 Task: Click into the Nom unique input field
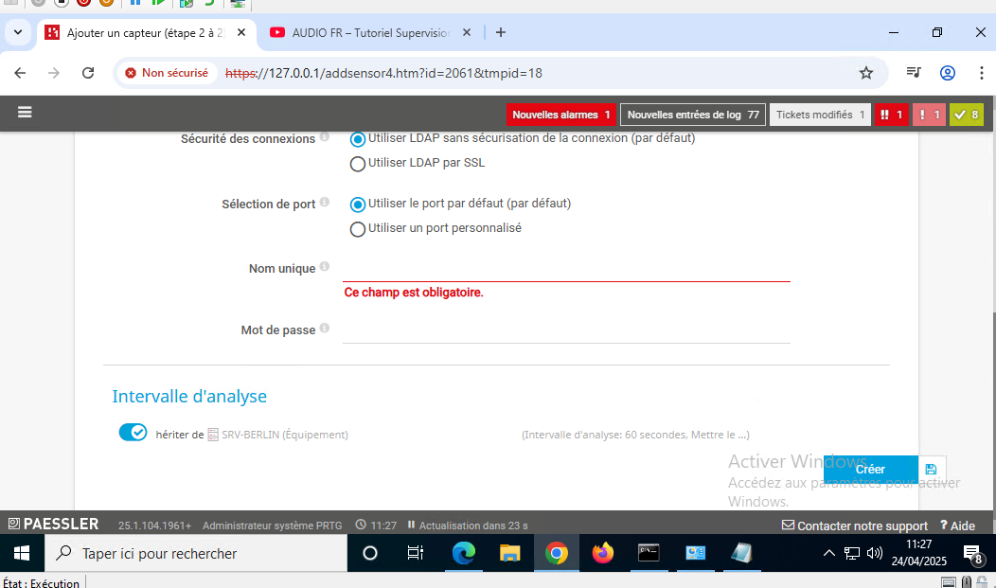click(565, 269)
